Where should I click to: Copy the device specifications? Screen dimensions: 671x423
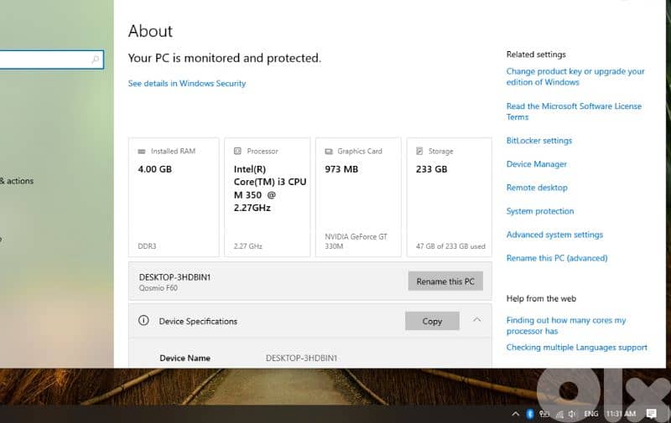click(432, 321)
